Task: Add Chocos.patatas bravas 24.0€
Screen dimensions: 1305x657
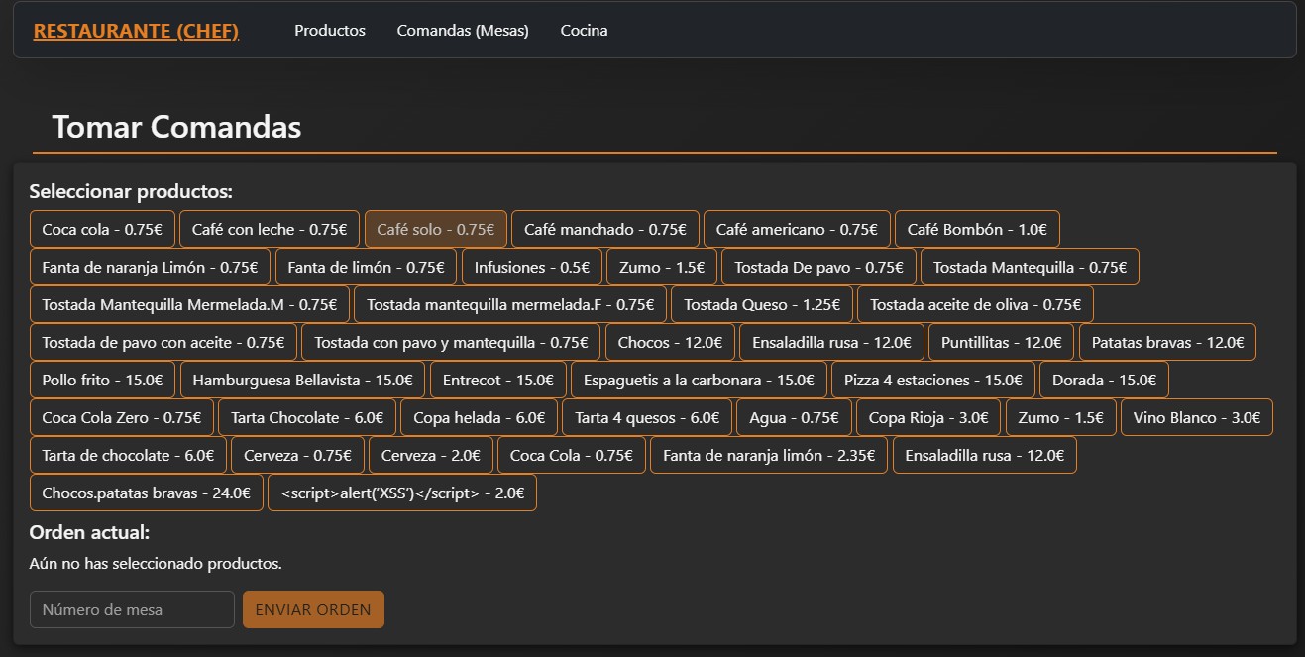Action: coord(147,493)
